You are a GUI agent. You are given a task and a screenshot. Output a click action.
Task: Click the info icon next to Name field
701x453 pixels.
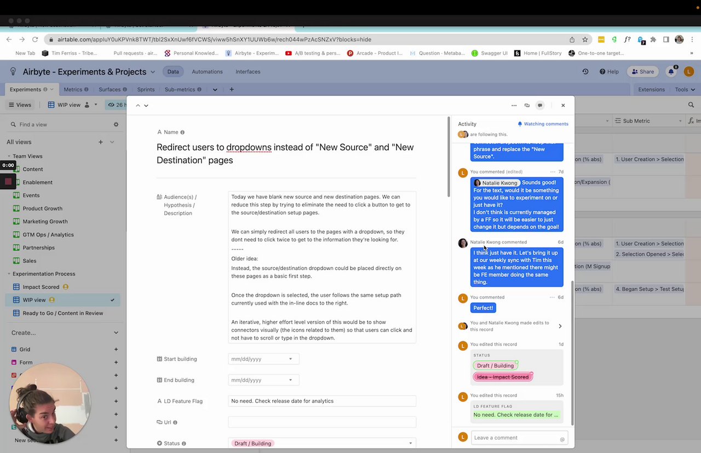click(182, 132)
